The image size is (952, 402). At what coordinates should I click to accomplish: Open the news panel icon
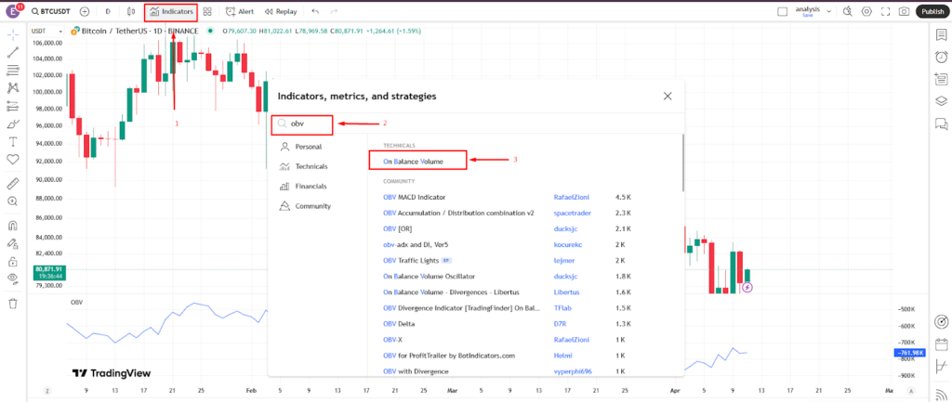click(941, 79)
